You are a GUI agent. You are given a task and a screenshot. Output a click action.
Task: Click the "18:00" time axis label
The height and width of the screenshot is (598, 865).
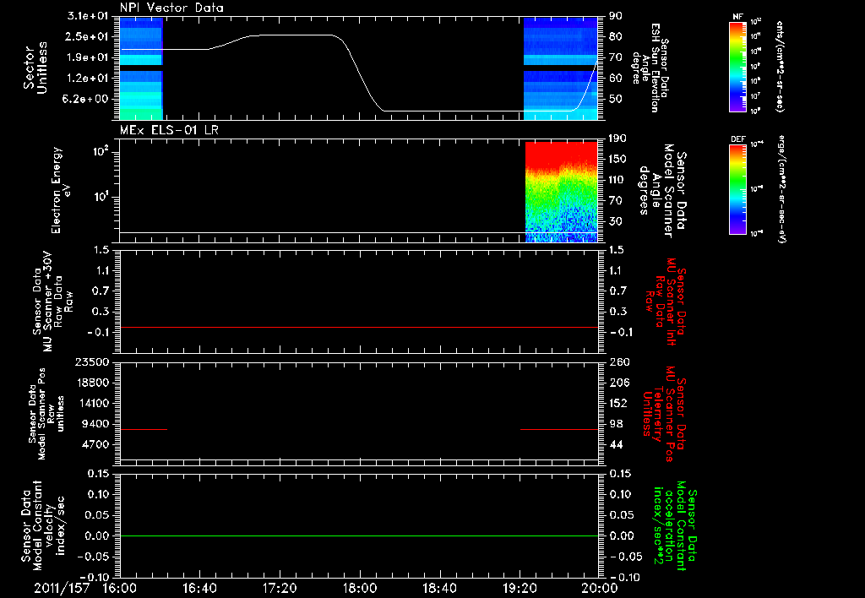coord(360,588)
